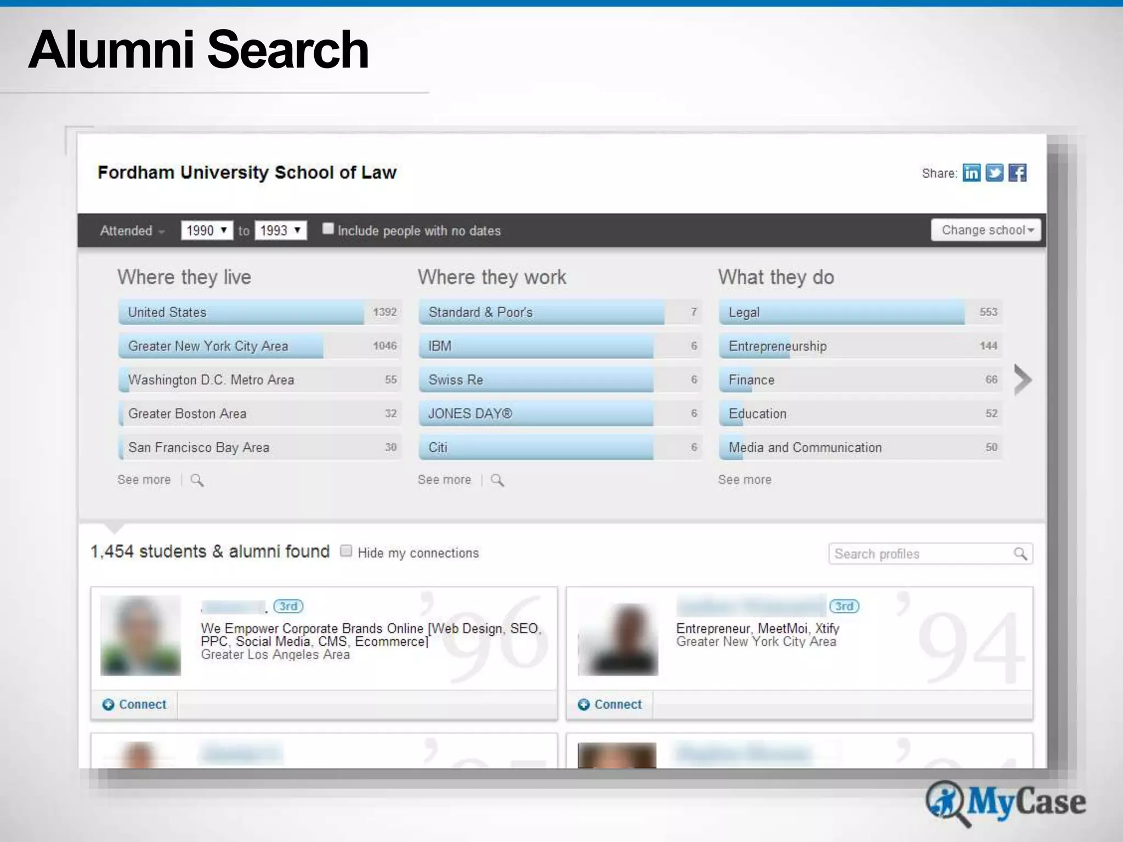1123x842 pixels.
Task: Select San Francisco Bay Area filter
Action: (x=260, y=447)
